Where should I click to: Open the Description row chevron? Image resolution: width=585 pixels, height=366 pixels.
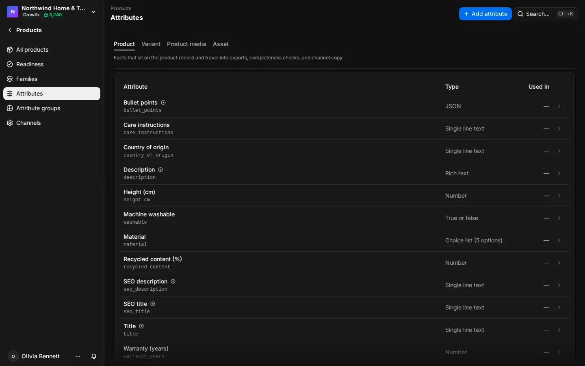(x=559, y=173)
